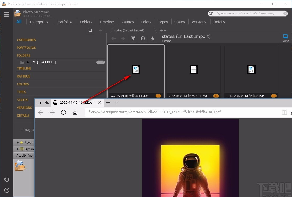Open the help question mark icon

point(7,190)
